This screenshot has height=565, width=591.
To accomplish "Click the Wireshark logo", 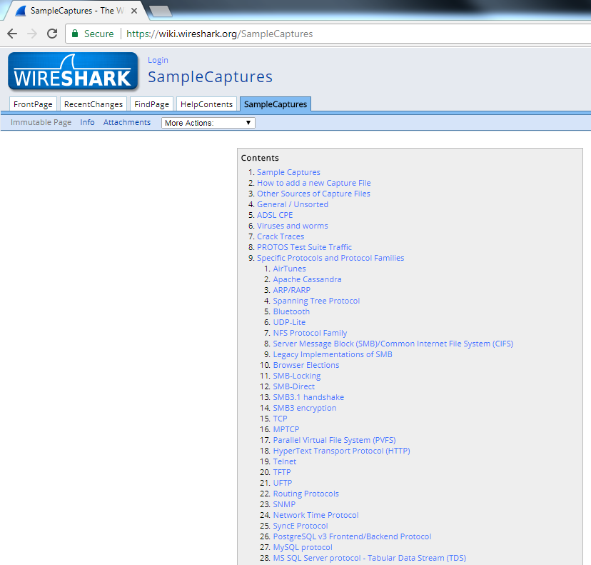I will pos(73,71).
